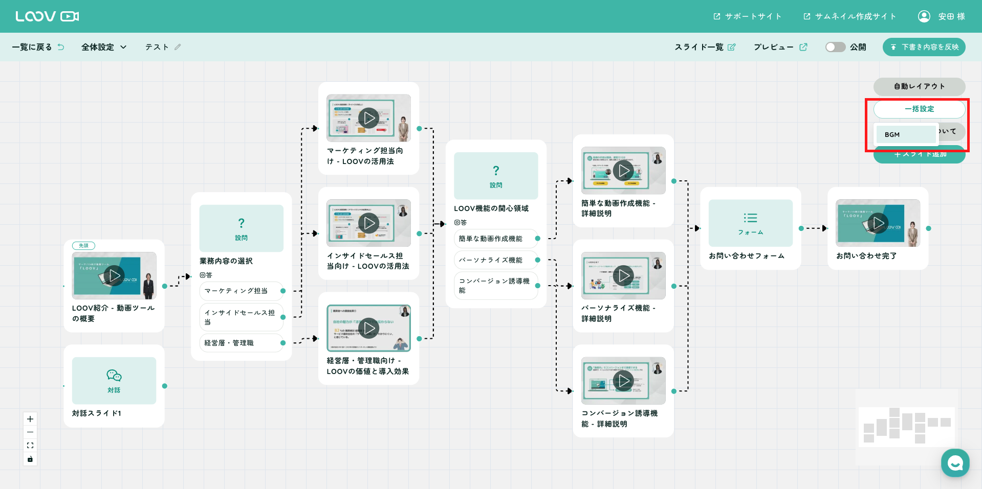Screen dimensions: 982x489
Task: Click 下書き内容を反映 button
Action: [924, 47]
